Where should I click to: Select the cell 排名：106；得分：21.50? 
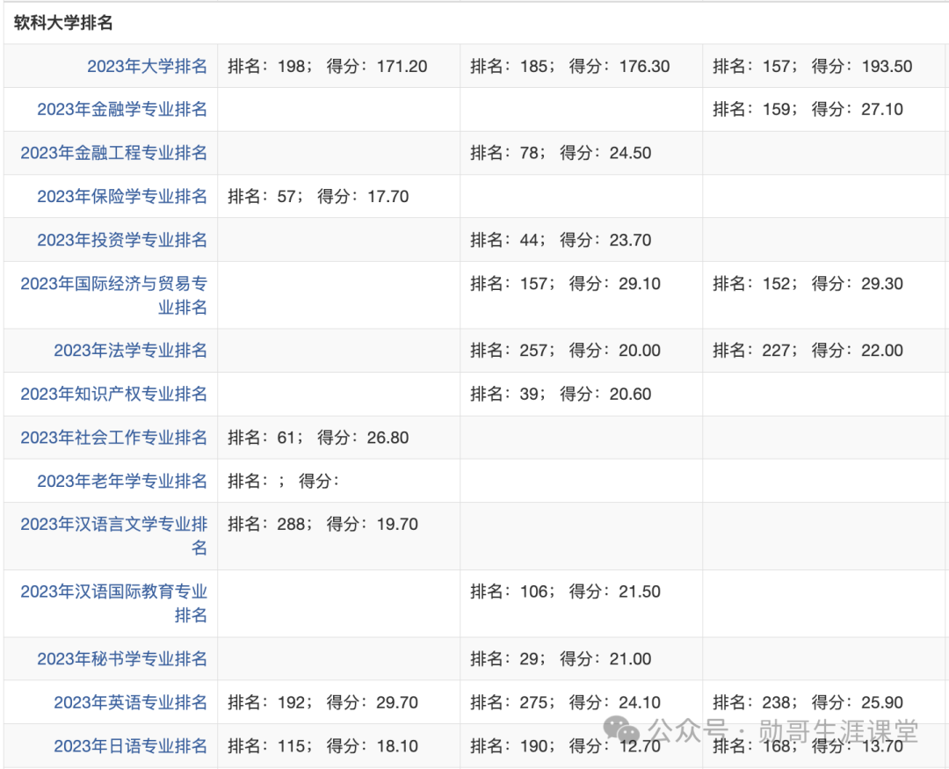581,603
